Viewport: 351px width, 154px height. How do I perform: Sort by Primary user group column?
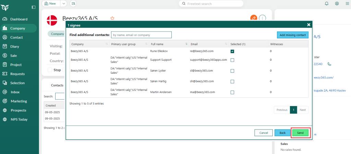click(x=129, y=44)
